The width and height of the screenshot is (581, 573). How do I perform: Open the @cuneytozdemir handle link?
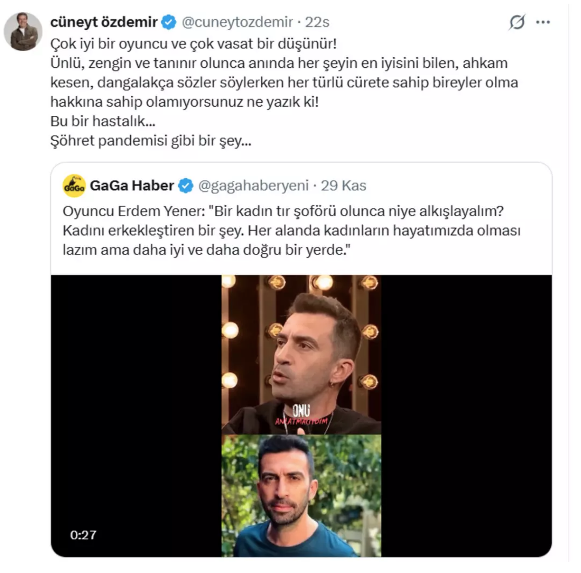click(x=237, y=22)
